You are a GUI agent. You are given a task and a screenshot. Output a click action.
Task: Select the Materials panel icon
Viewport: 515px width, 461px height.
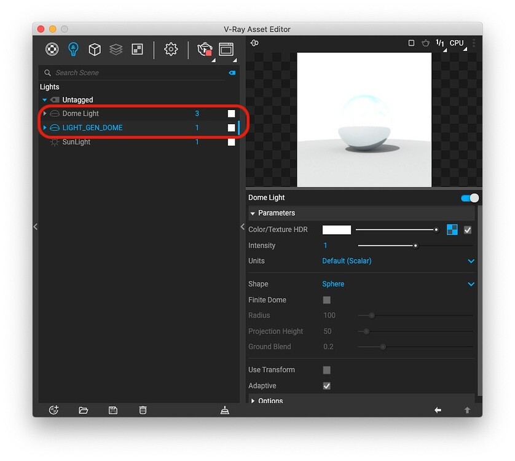point(52,49)
